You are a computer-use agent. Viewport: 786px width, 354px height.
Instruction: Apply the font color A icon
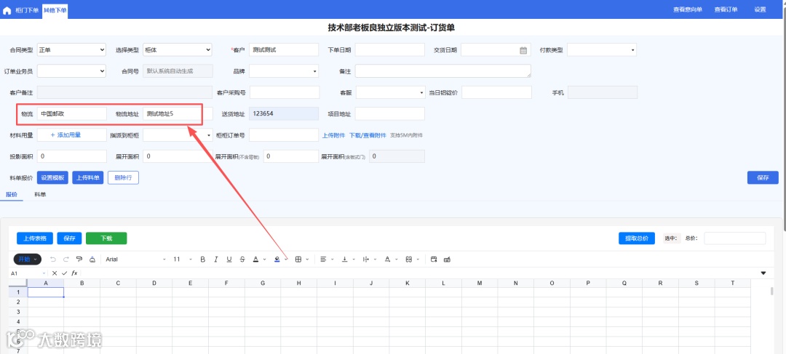[x=255, y=259]
